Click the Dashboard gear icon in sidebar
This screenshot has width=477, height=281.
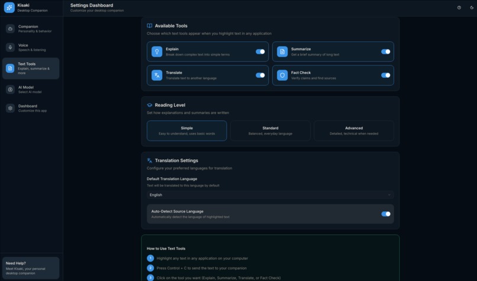point(10,109)
